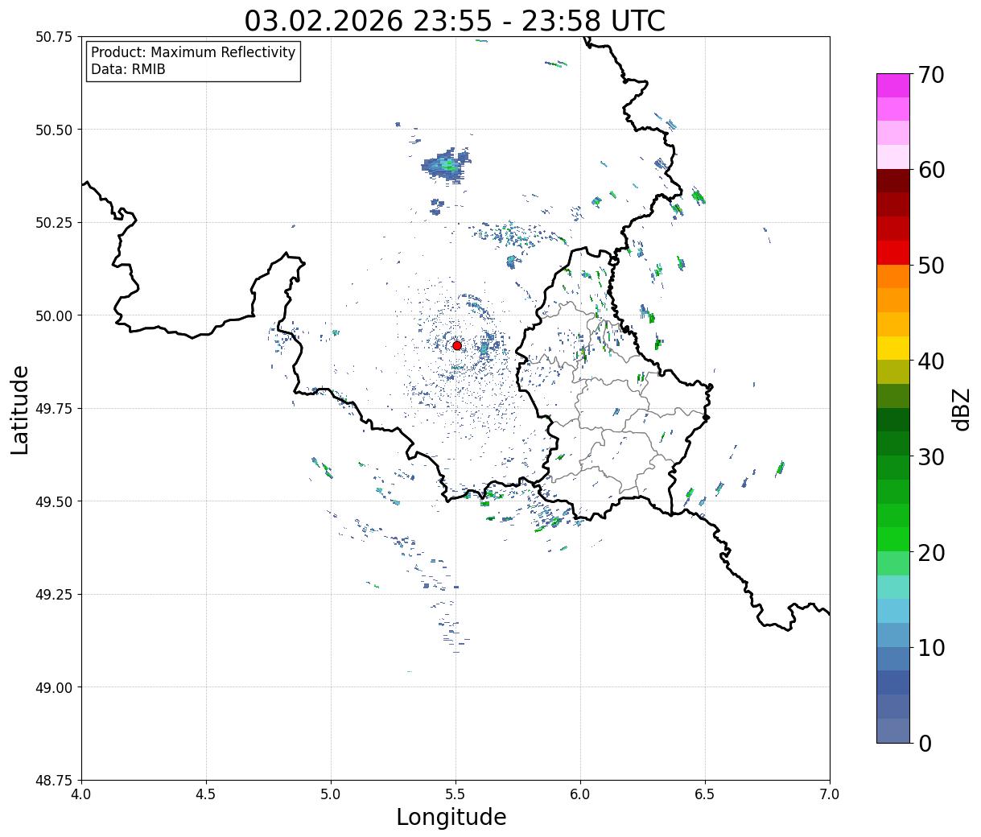The width and height of the screenshot is (981, 837).
Task: Click longitude tick label 6.5
Action: point(705,794)
